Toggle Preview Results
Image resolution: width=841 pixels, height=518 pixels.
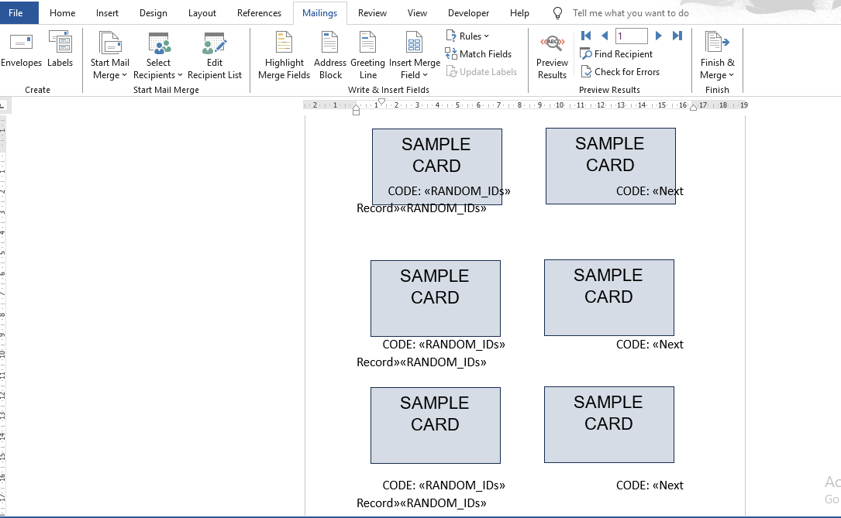click(x=552, y=56)
